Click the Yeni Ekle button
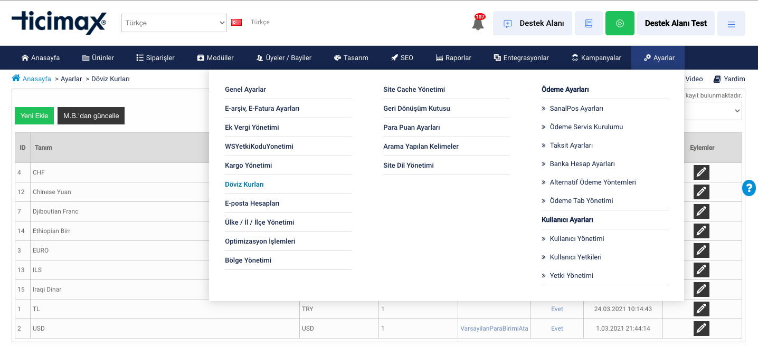 pos(34,116)
